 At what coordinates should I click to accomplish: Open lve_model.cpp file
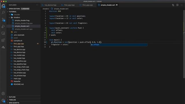click(x=19, y=55)
